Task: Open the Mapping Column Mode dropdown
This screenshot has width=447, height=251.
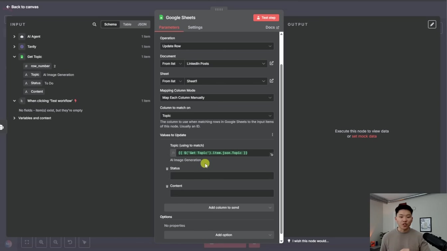Action: pyautogui.click(x=217, y=98)
